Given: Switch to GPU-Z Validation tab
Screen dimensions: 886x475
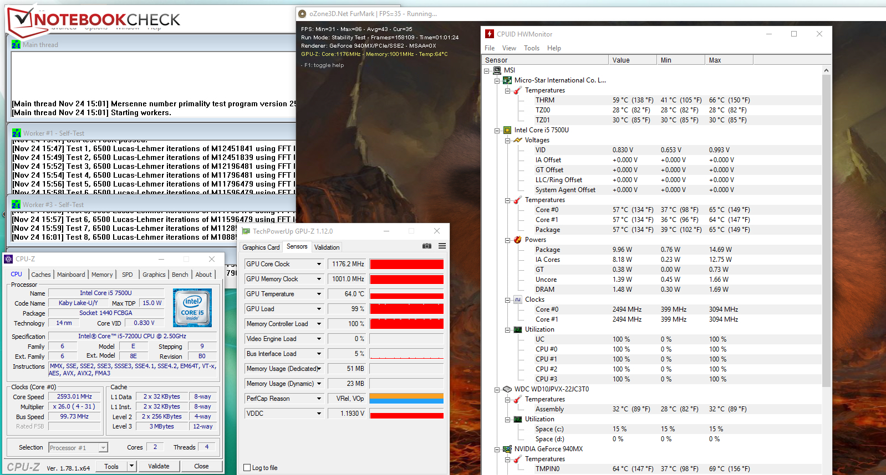Looking at the screenshot, I should coord(327,247).
